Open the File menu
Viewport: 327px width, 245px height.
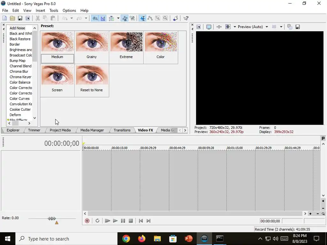click(5, 11)
